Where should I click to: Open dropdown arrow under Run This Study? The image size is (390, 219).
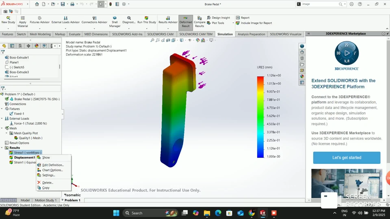click(x=147, y=28)
